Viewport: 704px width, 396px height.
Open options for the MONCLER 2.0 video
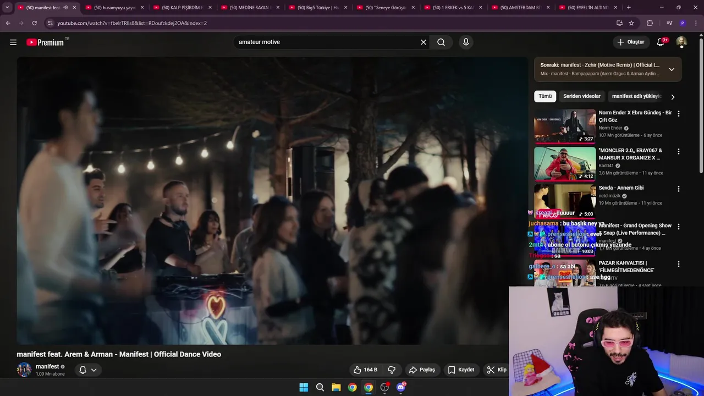point(678,151)
